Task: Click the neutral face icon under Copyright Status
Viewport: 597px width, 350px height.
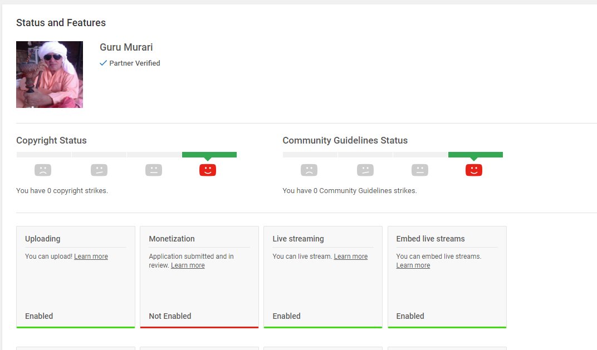Action: coord(154,170)
